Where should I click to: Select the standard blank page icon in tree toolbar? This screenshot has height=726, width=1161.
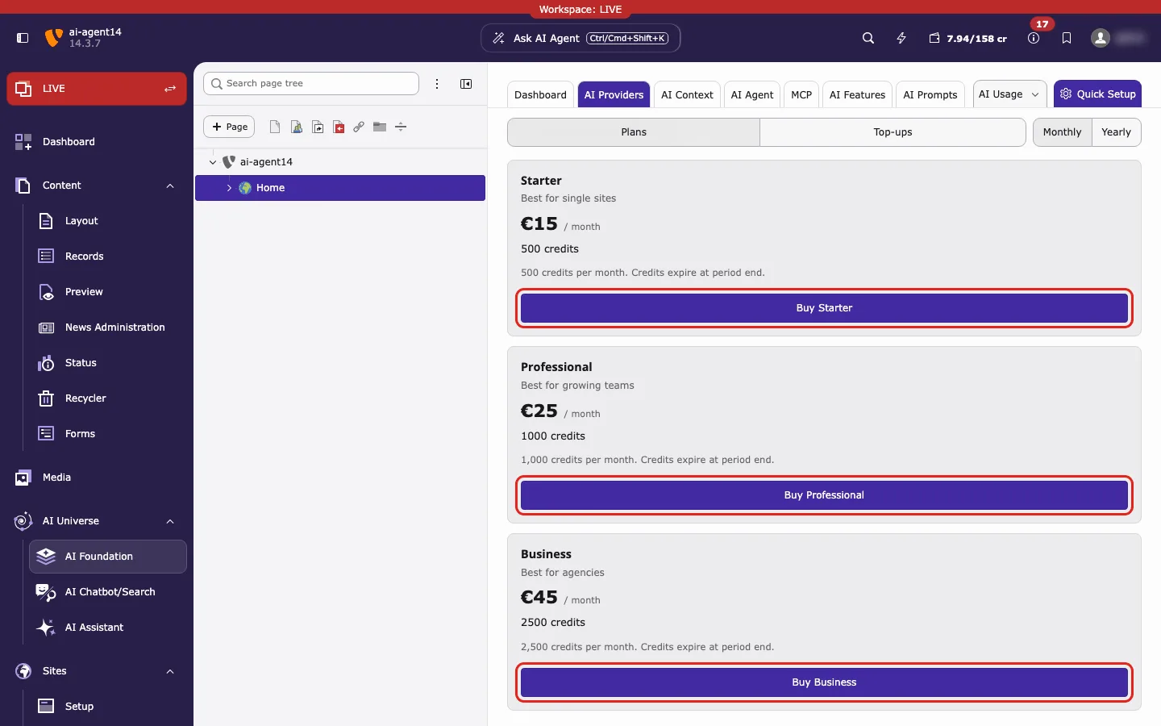point(275,127)
